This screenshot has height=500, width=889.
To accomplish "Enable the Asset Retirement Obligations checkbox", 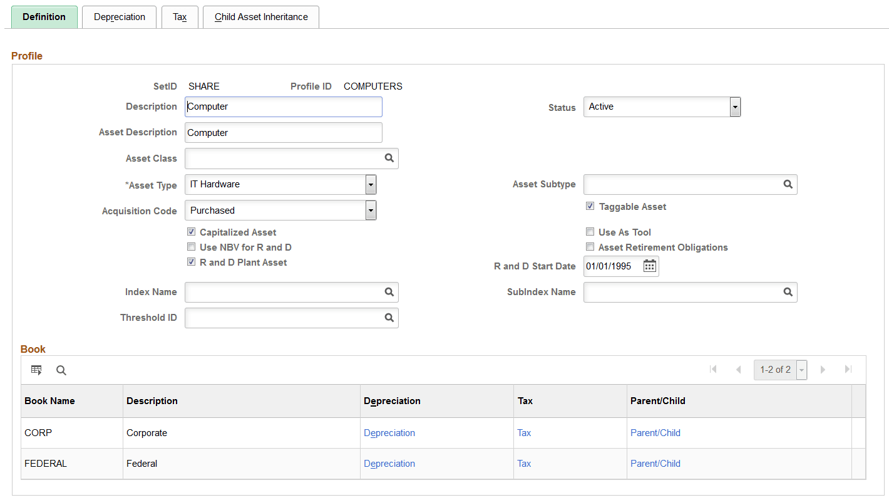I will pyautogui.click(x=590, y=246).
